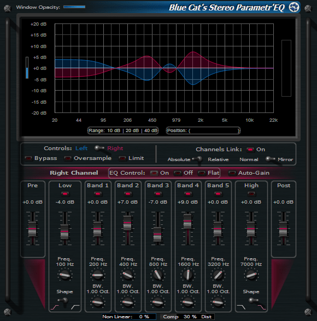Click the Low band -4.0 dB value
Image resolution: width=317 pixels, height=321 pixels.
pyautogui.click(x=65, y=202)
